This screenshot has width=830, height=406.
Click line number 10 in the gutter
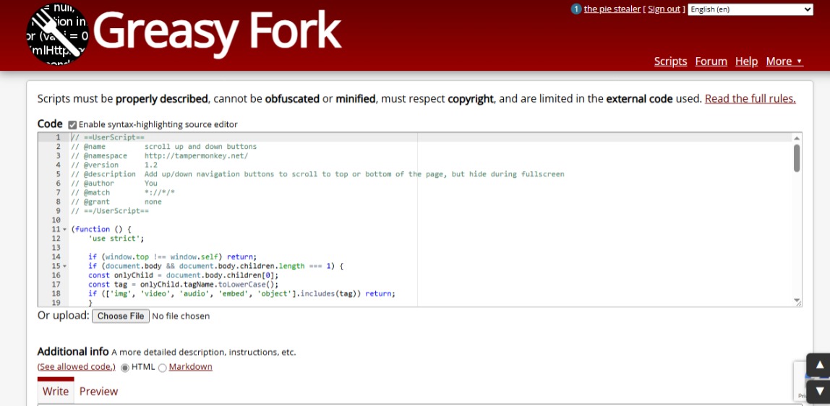[56, 220]
